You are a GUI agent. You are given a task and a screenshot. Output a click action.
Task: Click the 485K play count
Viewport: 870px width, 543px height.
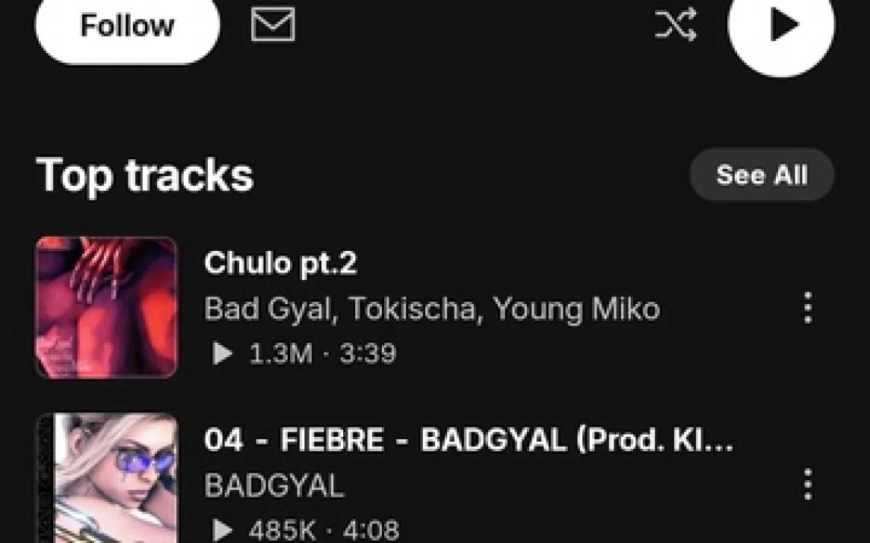282,530
